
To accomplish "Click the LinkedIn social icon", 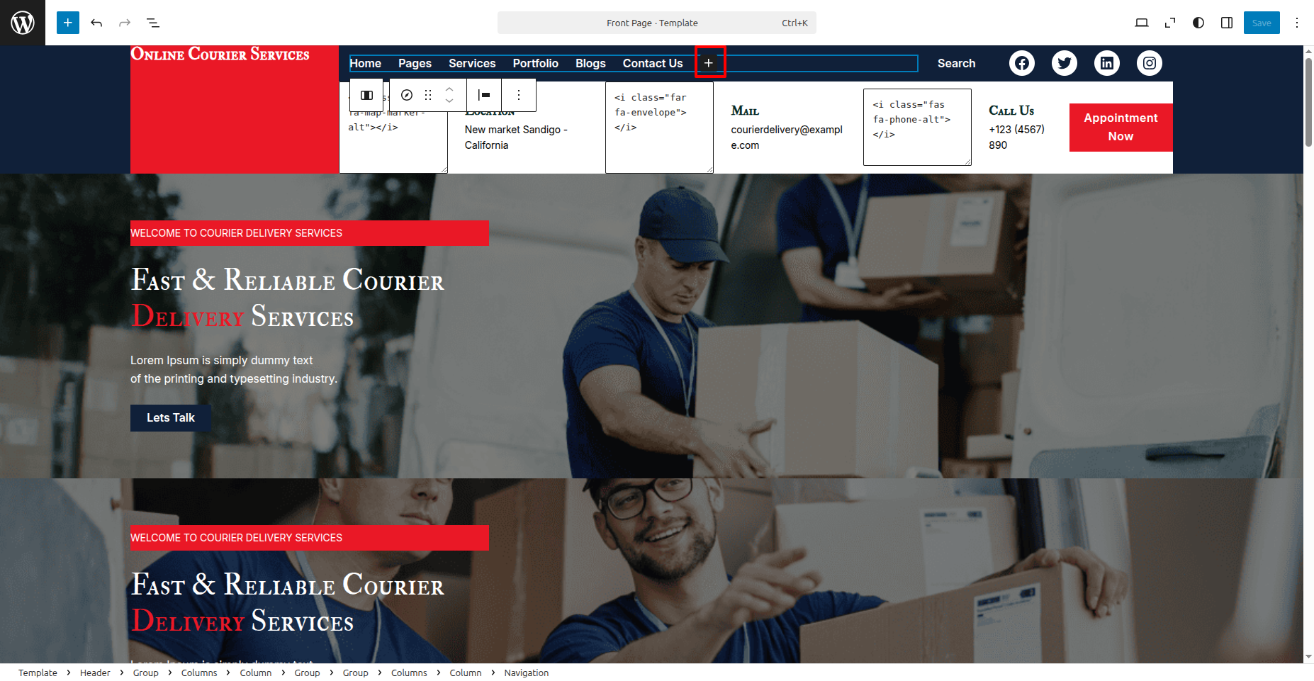I will coord(1106,63).
